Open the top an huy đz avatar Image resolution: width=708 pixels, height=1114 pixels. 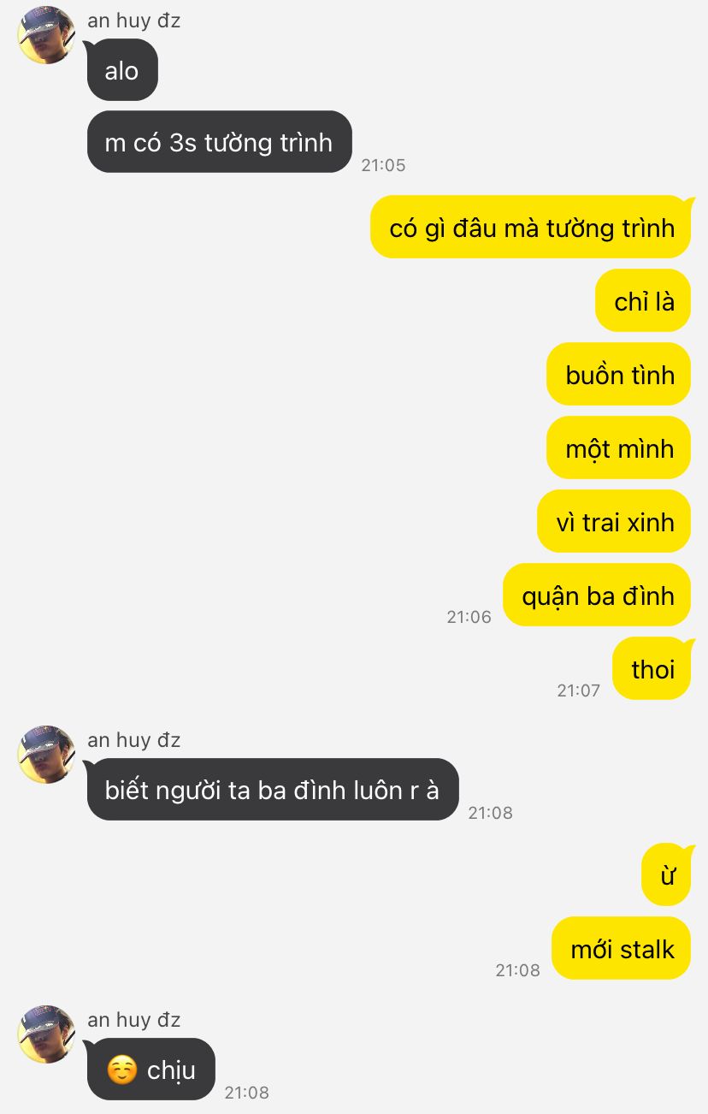click(46, 35)
